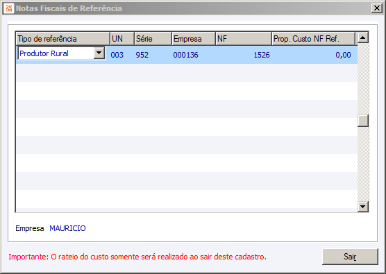Click the Empresa label below the grid
This screenshot has width=386, height=274.
(x=30, y=228)
